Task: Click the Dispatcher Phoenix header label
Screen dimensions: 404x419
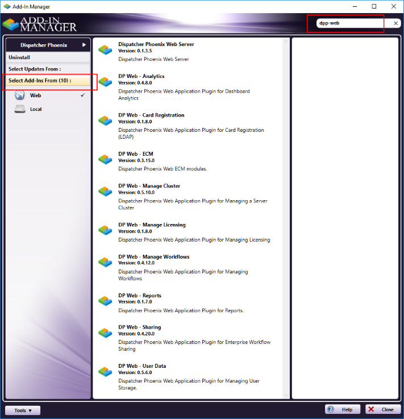Action: (x=44, y=45)
